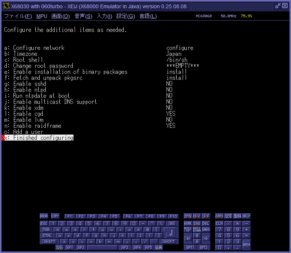Click the XF3 key
This screenshot has height=253, width=291.
(125, 248)
